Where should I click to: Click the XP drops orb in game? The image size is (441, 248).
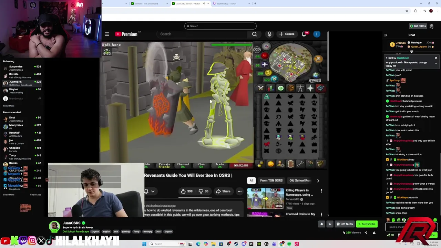[x=257, y=50]
